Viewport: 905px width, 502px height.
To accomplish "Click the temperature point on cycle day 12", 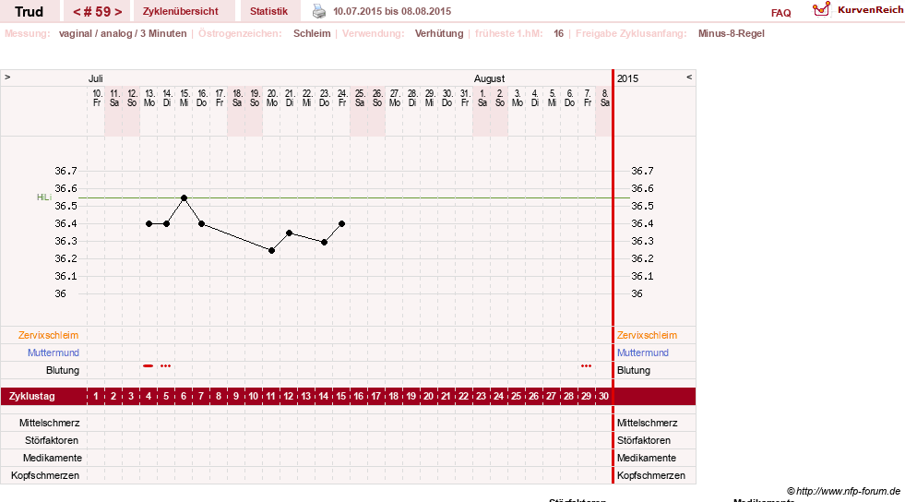I will (289, 233).
